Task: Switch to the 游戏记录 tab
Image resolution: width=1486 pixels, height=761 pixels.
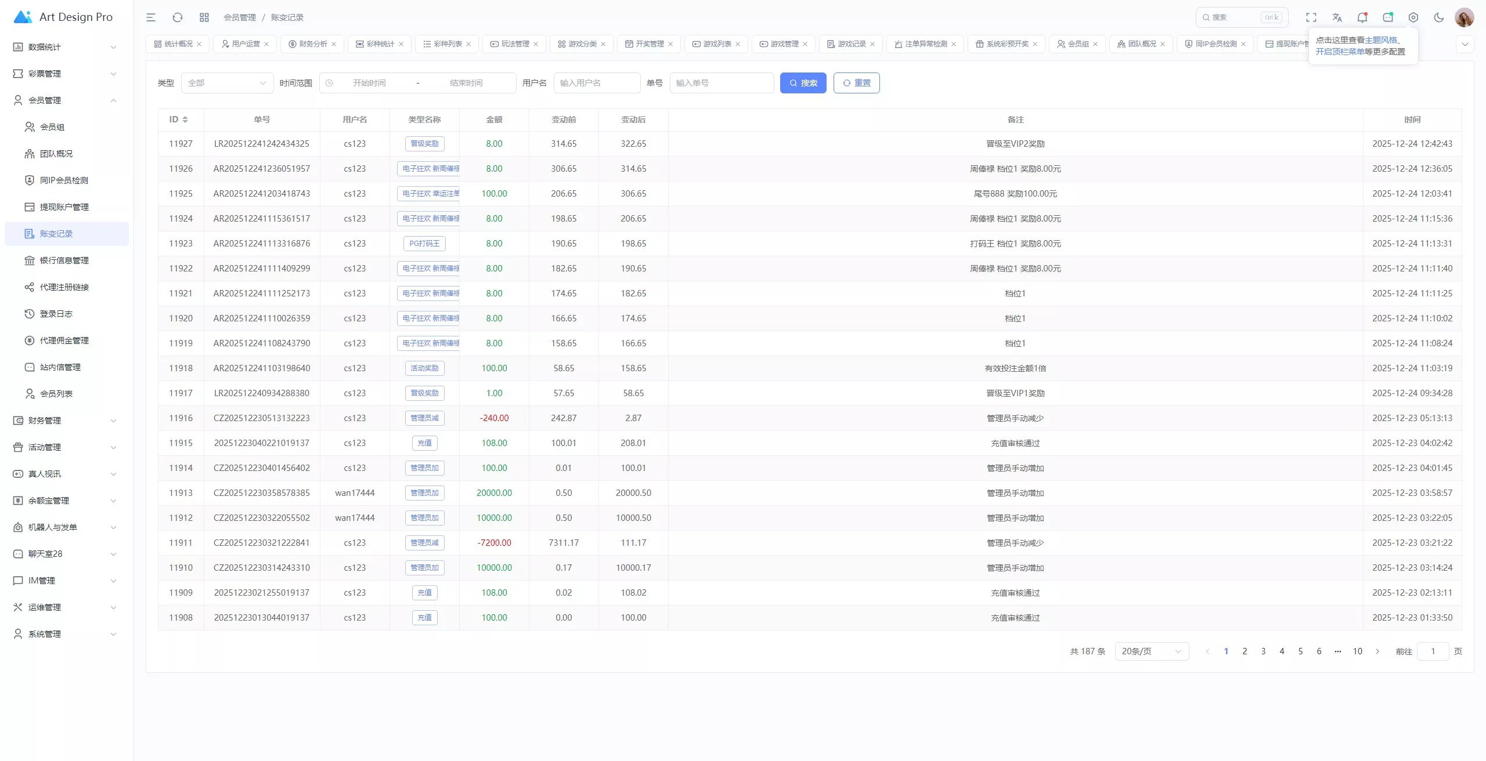Action: click(851, 44)
